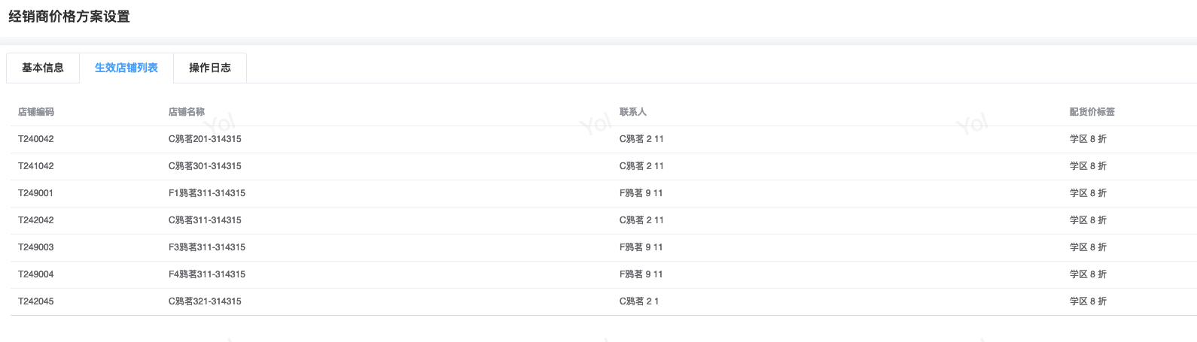1197x342 pixels.
Task: Click store code T249001
Action: point(36,193)
